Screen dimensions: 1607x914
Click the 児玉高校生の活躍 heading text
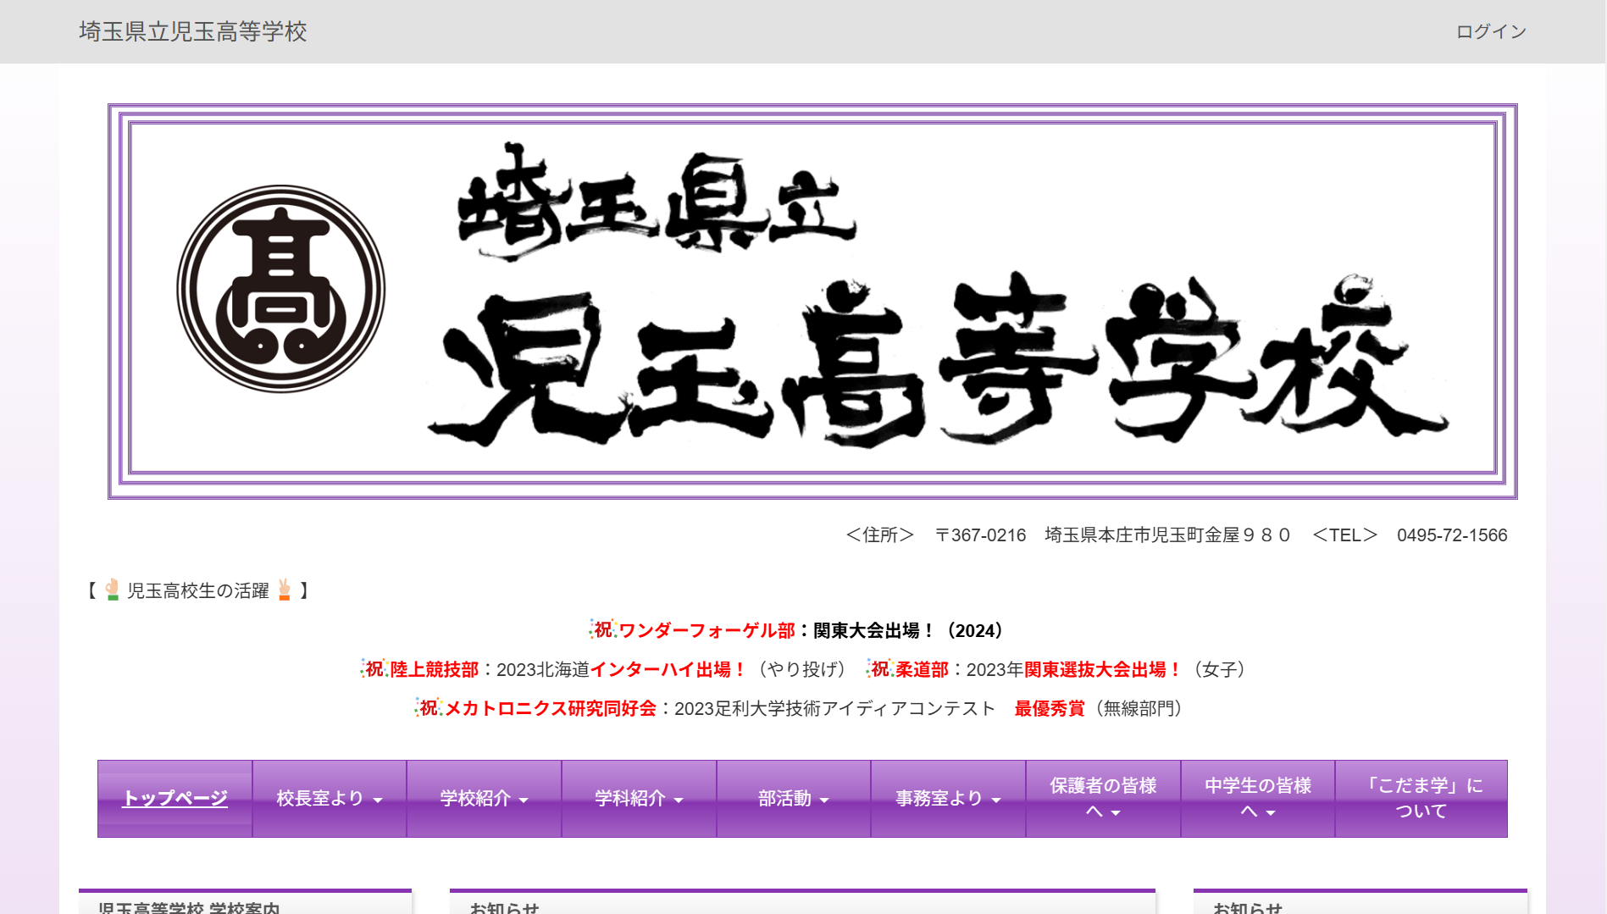point(198,590)
